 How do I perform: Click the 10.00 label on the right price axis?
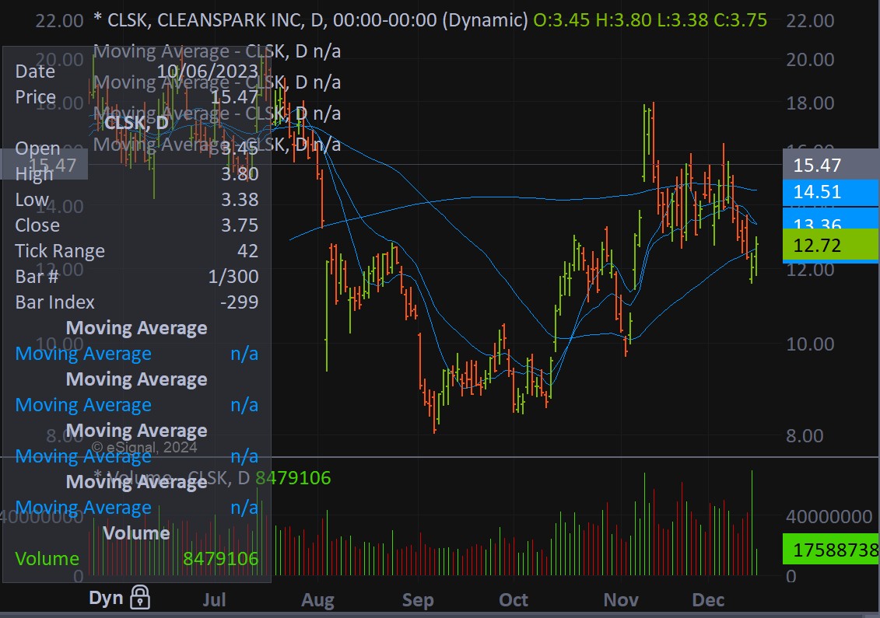click(810, 344)
